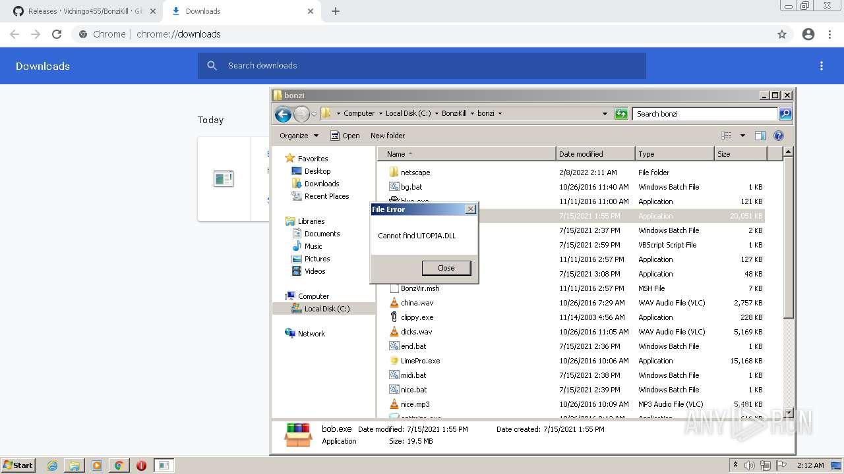Click Chrome icon in taskbar
Viewport: 844px width, 474px height.
119,465
